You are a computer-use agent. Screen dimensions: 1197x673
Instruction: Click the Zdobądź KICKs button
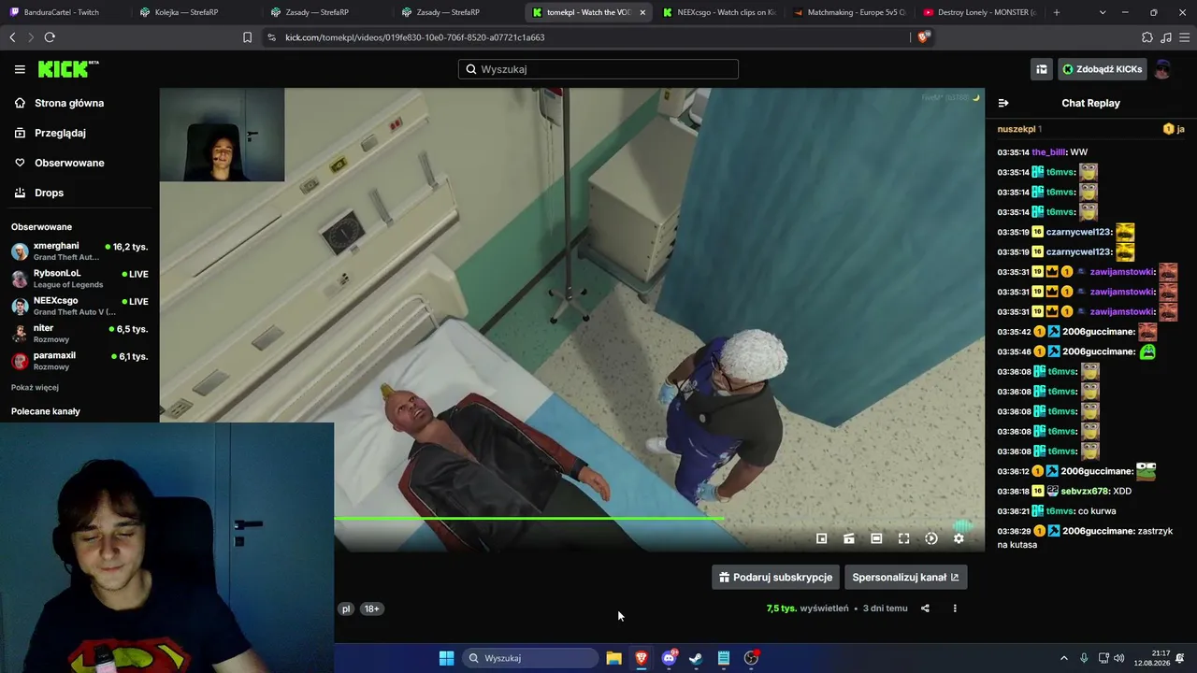coord(1103,69)
